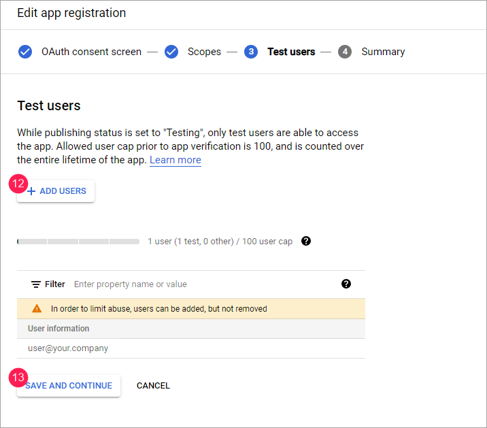This screenshot has height=428, width=487.
Task: Click the User information column header
Action: 58,329
